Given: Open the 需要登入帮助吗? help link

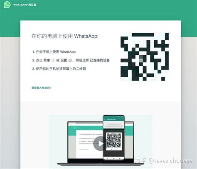Looking at the screenshot, I should (41, 88).
